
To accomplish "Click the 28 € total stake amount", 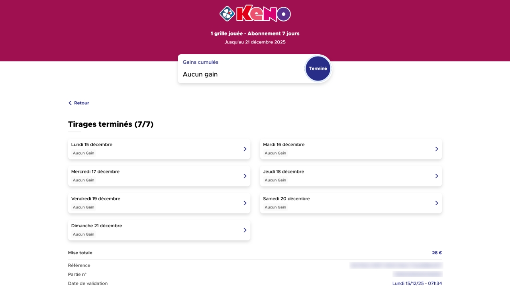I will [x=437, y=253].
